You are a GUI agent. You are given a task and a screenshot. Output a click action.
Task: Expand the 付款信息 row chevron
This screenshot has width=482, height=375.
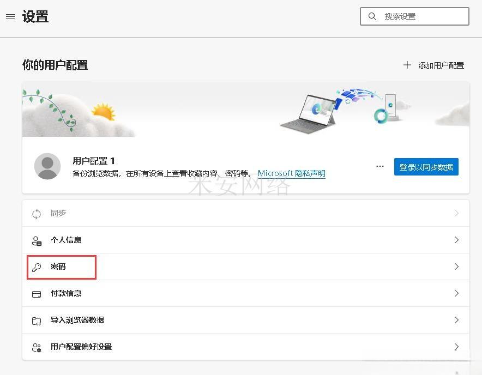456,293
